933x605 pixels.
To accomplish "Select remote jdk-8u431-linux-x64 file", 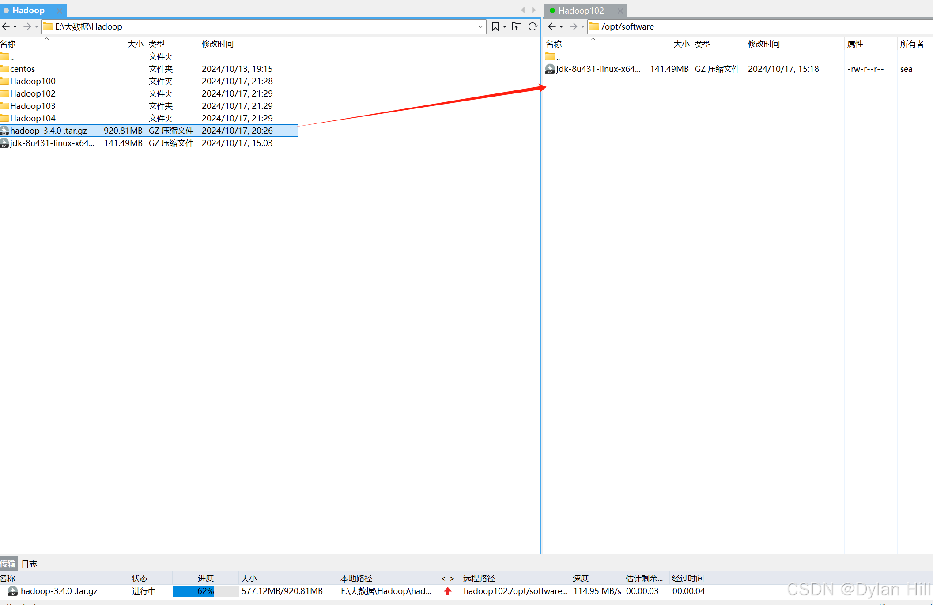I will pyautogui.click(x=597, y=69).
